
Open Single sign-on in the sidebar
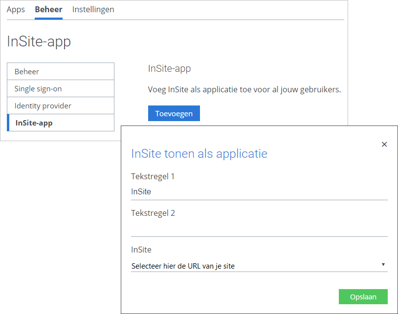[61, 88]
